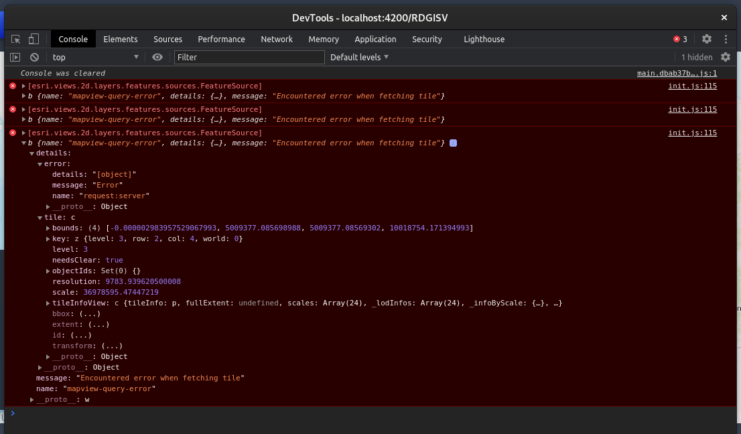
Task: Open the Lighthouse tab
Action: [484, 40]
